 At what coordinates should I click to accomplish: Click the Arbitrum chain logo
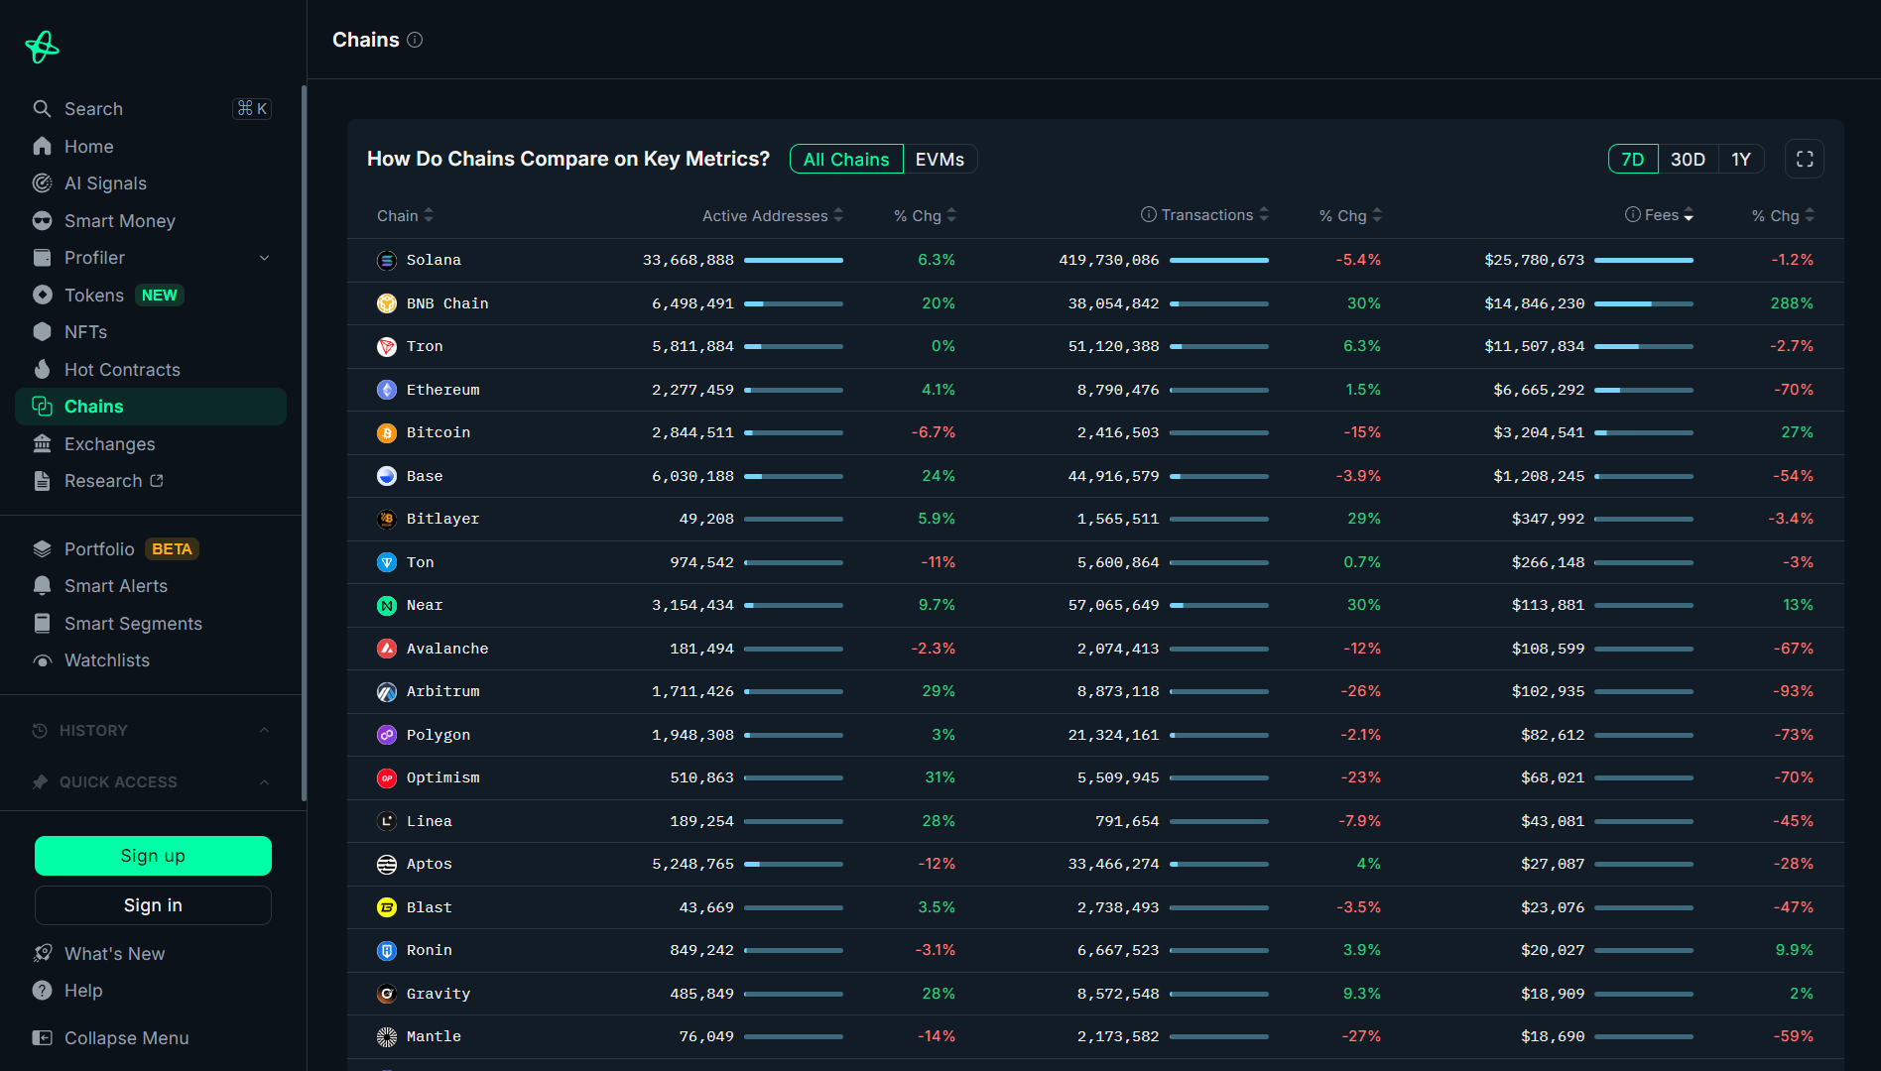click(387, 691)
